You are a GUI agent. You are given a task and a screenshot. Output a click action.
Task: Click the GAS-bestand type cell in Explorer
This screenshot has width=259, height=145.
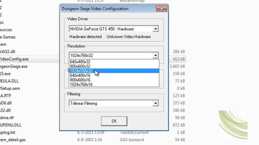[132, 140]
